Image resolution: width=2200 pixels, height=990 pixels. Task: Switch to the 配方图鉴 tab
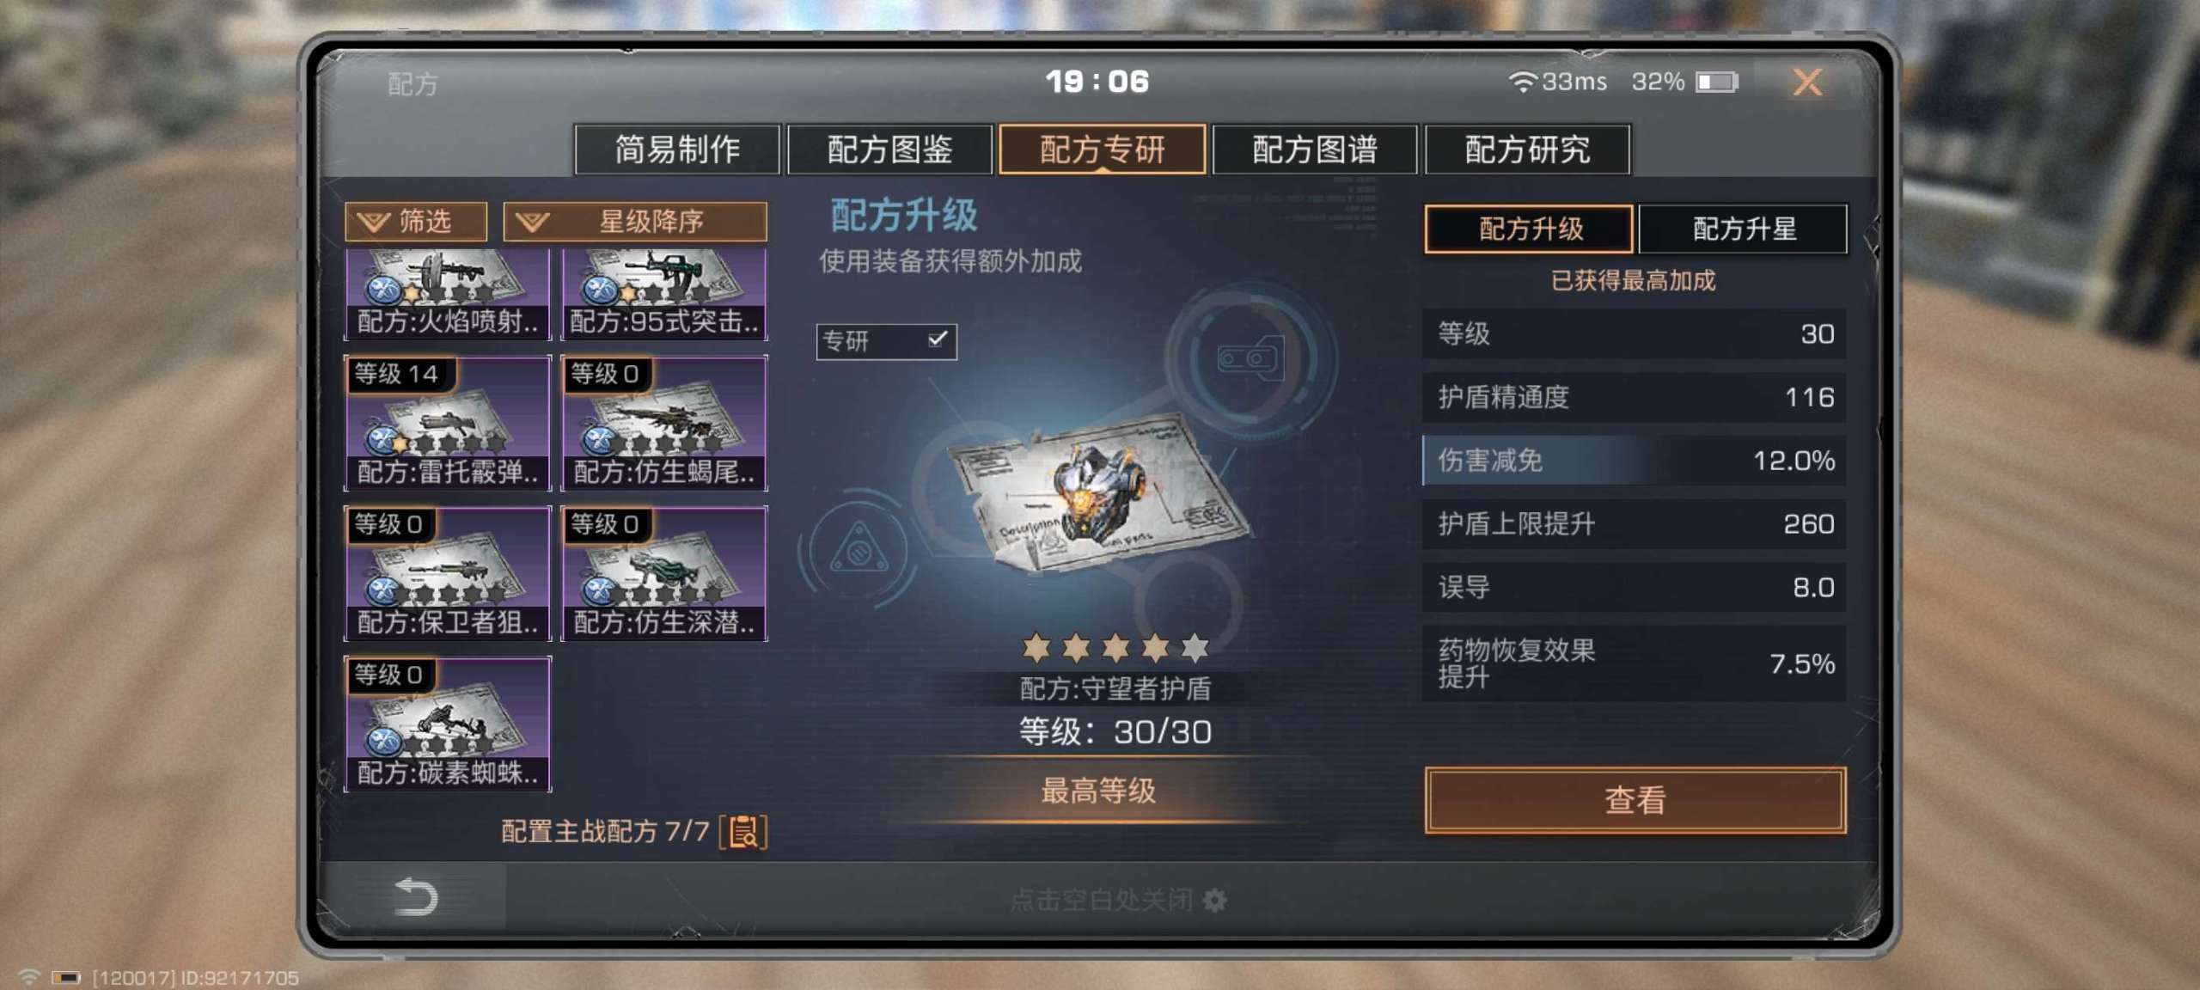[x=889, y=150]
